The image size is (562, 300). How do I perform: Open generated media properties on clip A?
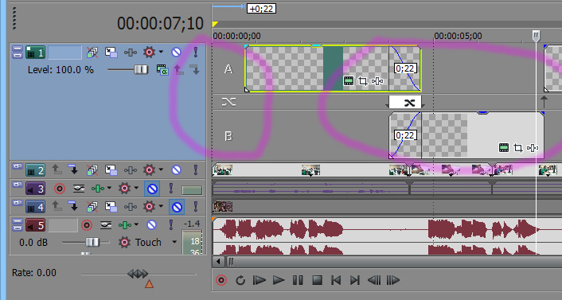click(x=349, y=81)
